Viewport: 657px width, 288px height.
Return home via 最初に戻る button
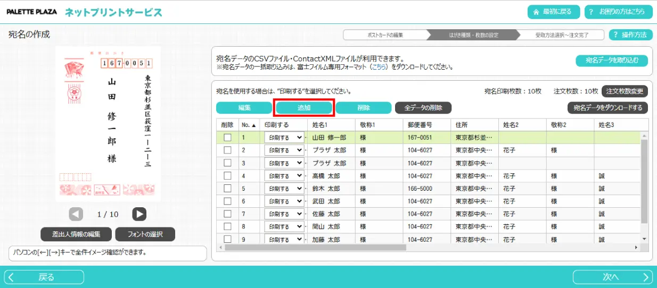point(553,12)
